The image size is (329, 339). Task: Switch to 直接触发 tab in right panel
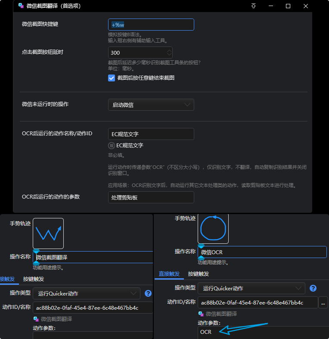coord(169,274)
